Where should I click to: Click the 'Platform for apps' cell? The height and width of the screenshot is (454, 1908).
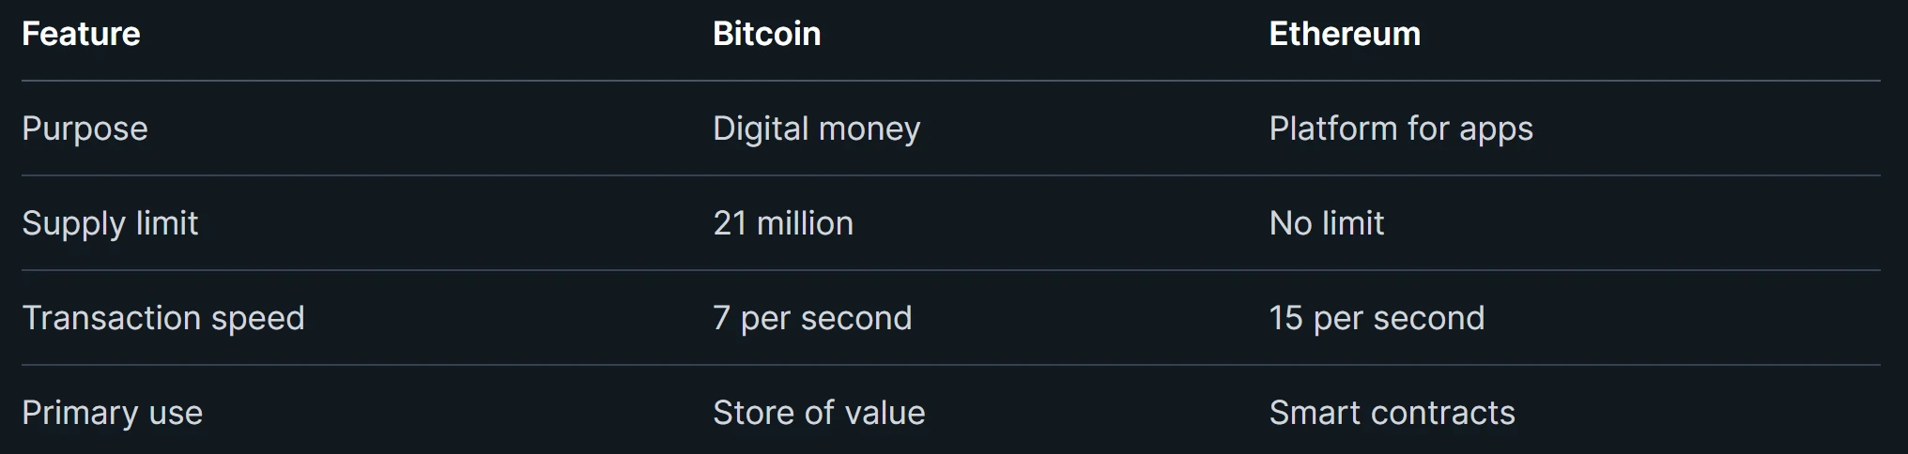tap(1400, 129)
